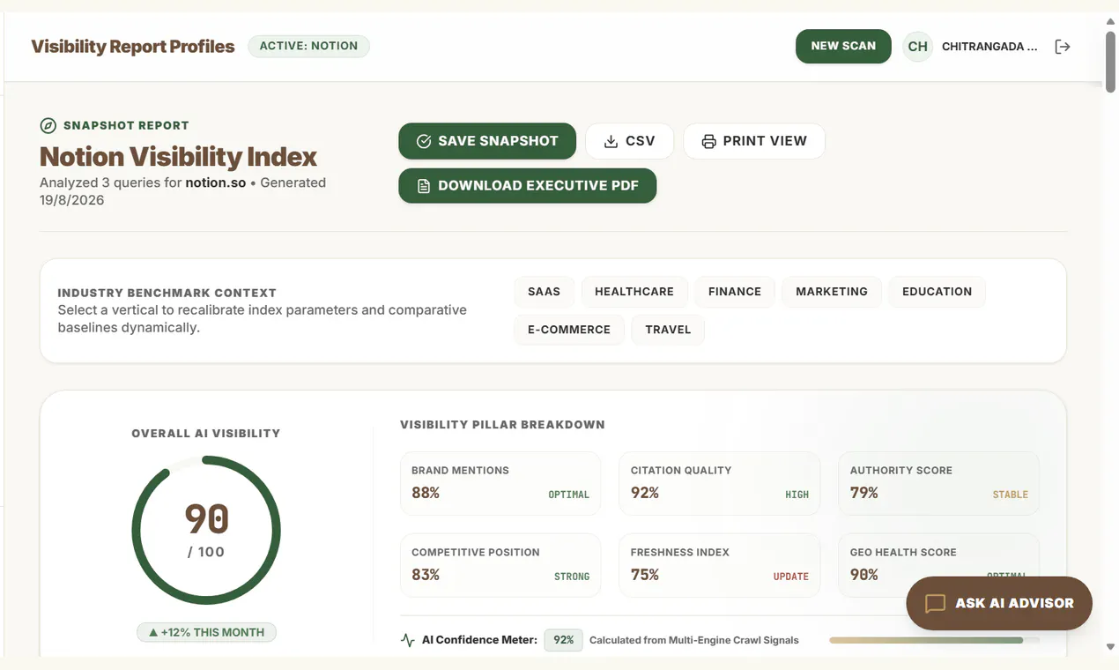Click the HIGH status on Citation Quality
Screen dimensions: 1119x670
pyautogui.click(x=797, y=495)
